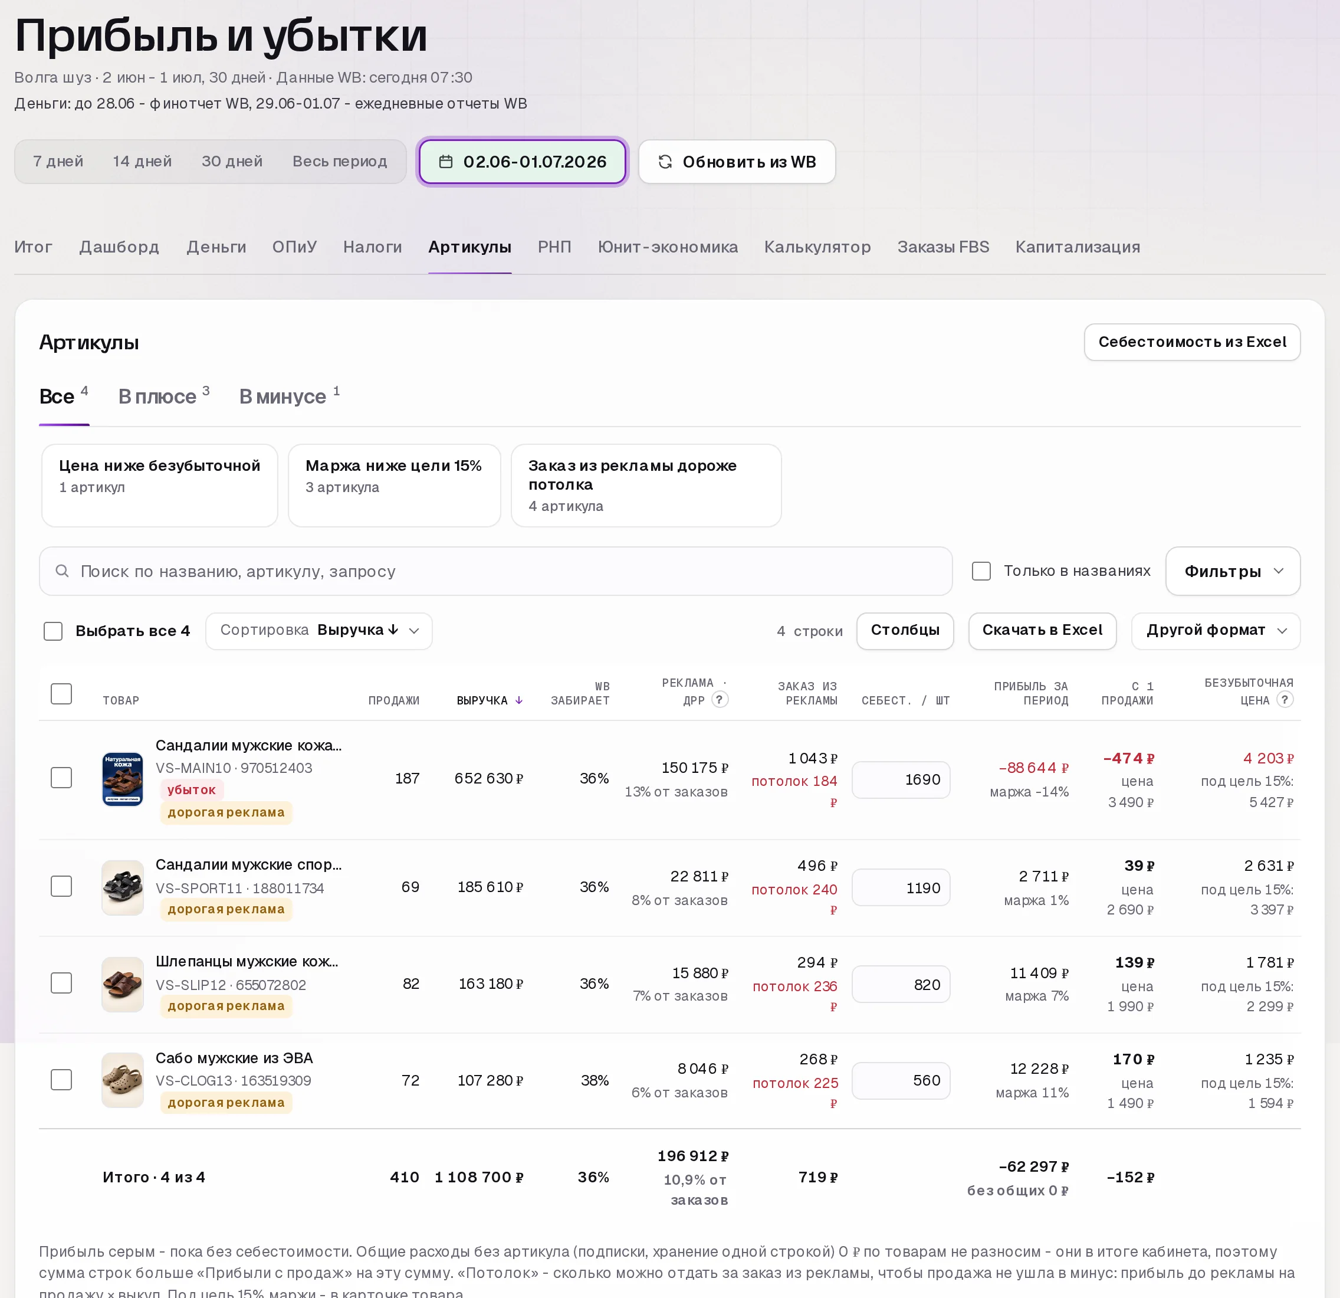Open the Фильтры dropdown
Image resolution: width=1340 pixels, height=1298 pixels.
(x=1233, y=571)
